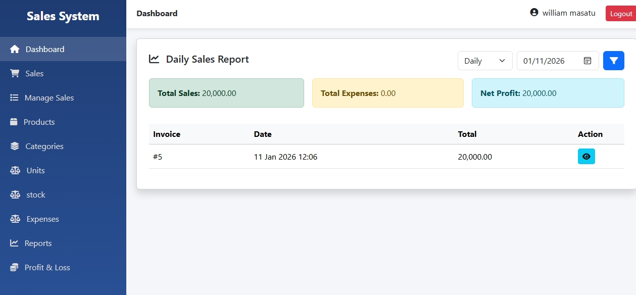This screenshot has width=636, height=295.
Task: Click the home icon beside Dashboard
Action: pos(15,49)
